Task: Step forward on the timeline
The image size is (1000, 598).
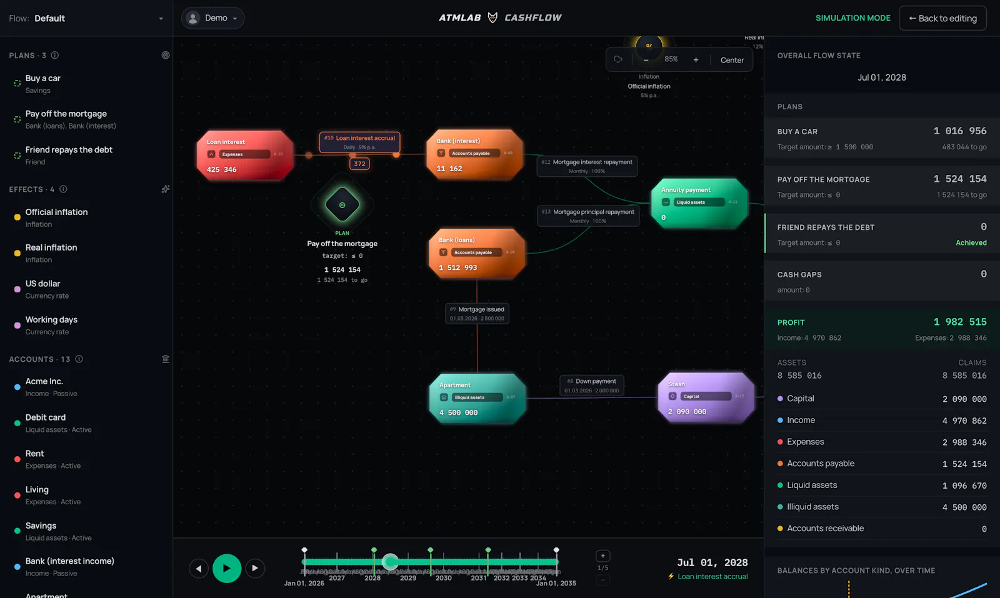Action: coord(255,568)
